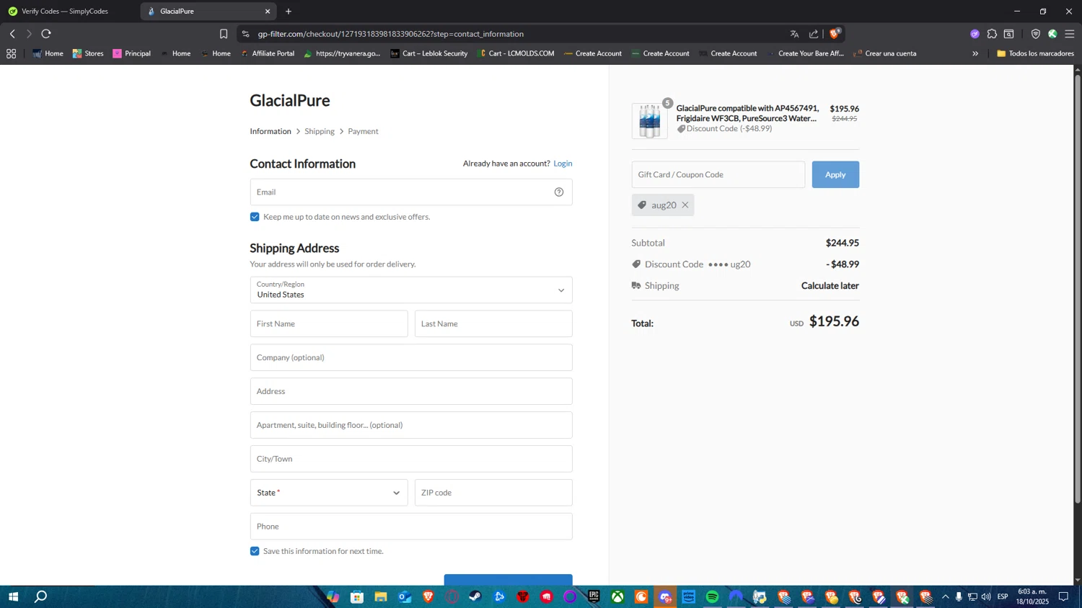The image size is (1082, 608).
Task: Open Affiliate Portal bookmark
Action: click(x=268, y=53)
